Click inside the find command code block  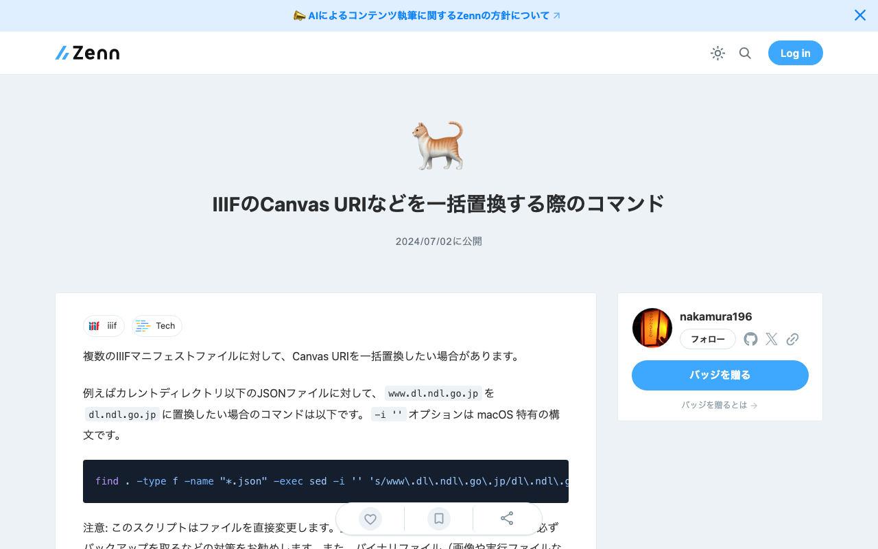pos(326,481)
